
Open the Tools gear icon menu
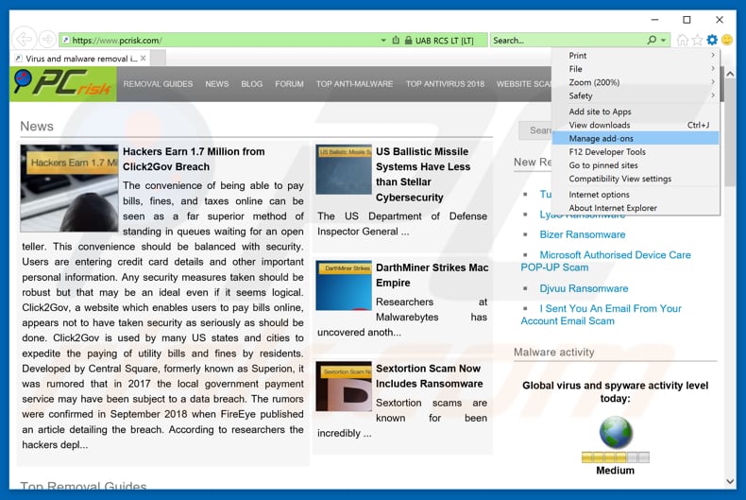point(712,40)
